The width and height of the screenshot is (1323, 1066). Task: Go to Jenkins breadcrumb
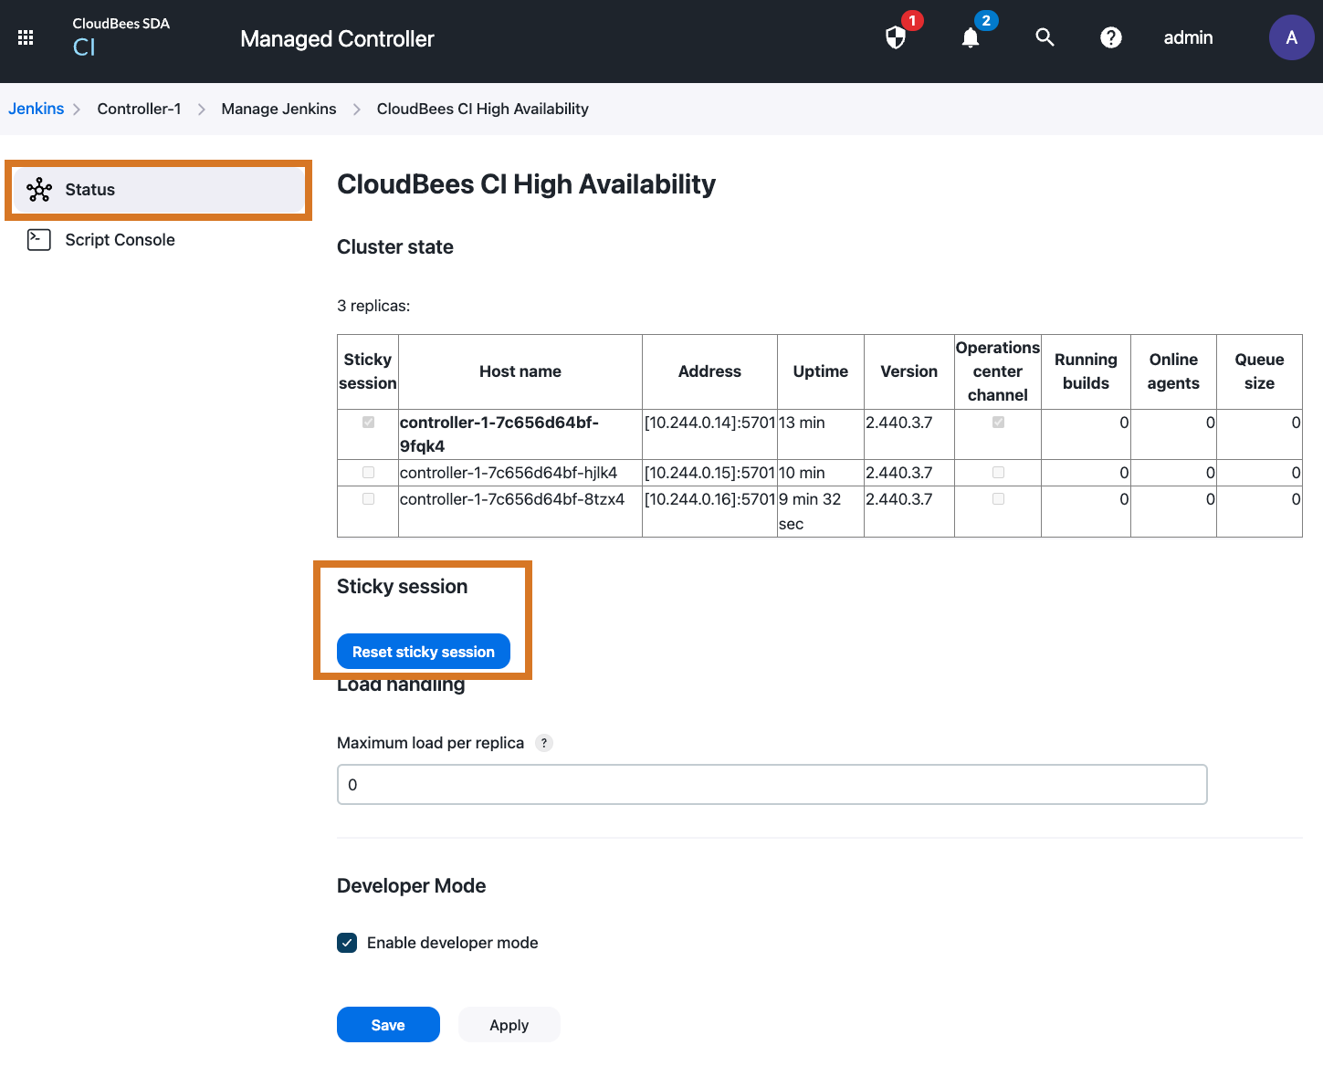(x=37, y=109)
